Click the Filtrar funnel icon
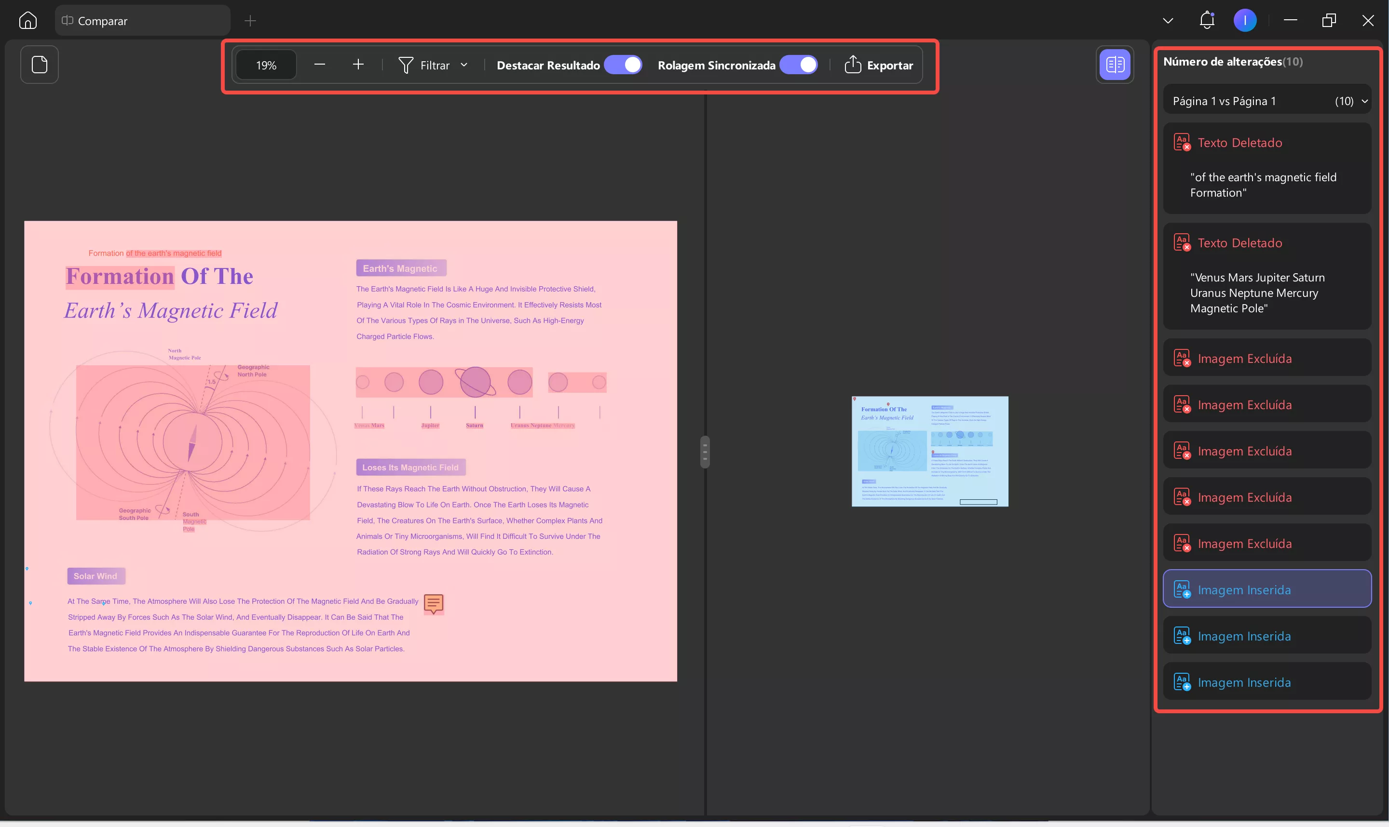 pyautogui.click(x=407, y=65)
